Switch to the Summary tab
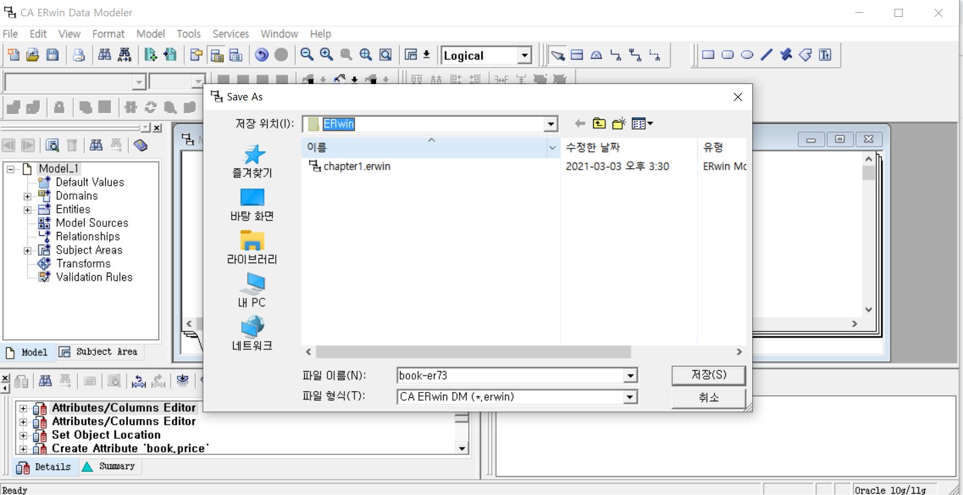 click(x=109, y=467)
